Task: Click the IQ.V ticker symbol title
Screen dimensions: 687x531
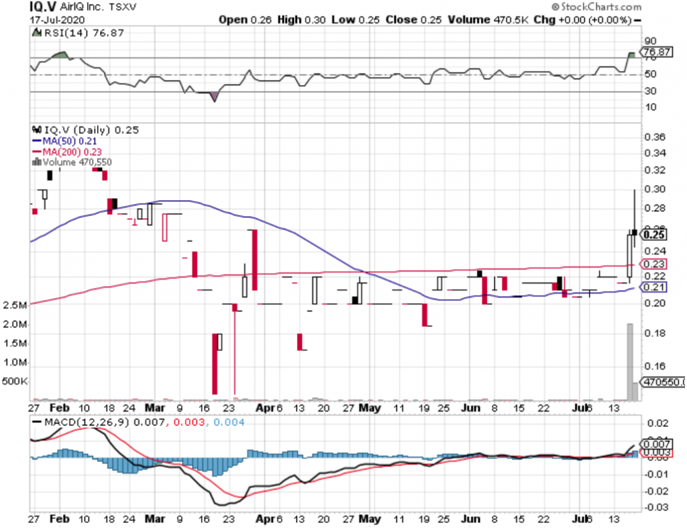Action: (x=43, y=7)
